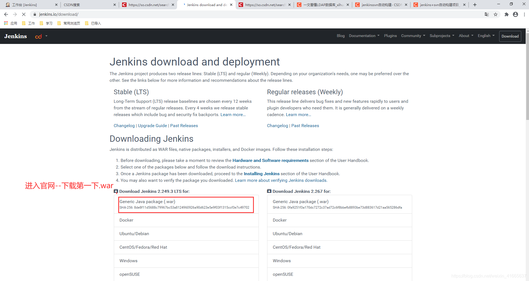This screenshot has height=281, width=529.
Task: Download weekly 2.267 Generic Java package war
Action: point(339,204)
